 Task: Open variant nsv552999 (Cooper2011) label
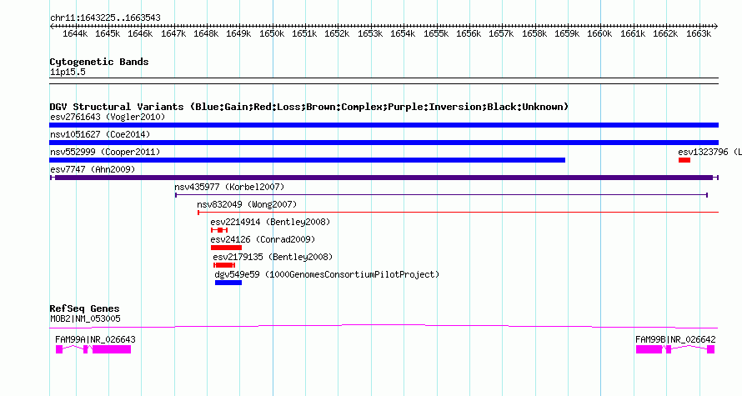(105, 152)
